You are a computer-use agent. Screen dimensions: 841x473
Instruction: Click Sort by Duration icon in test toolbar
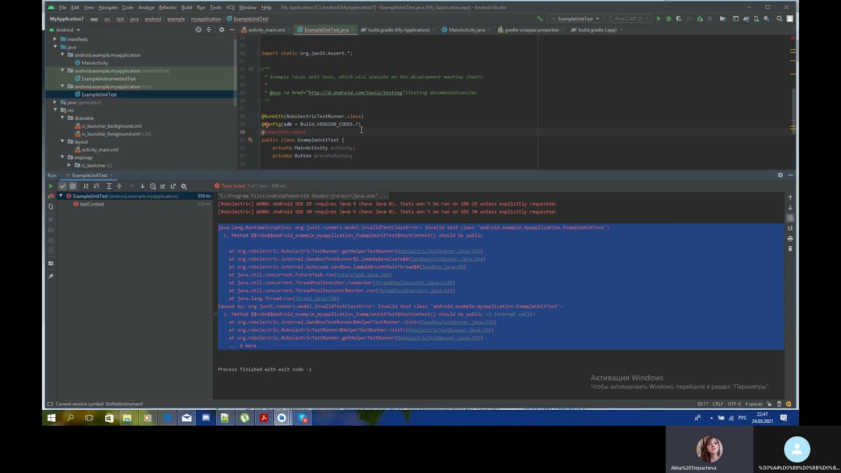pyautogui.click(x=96, y=186)
